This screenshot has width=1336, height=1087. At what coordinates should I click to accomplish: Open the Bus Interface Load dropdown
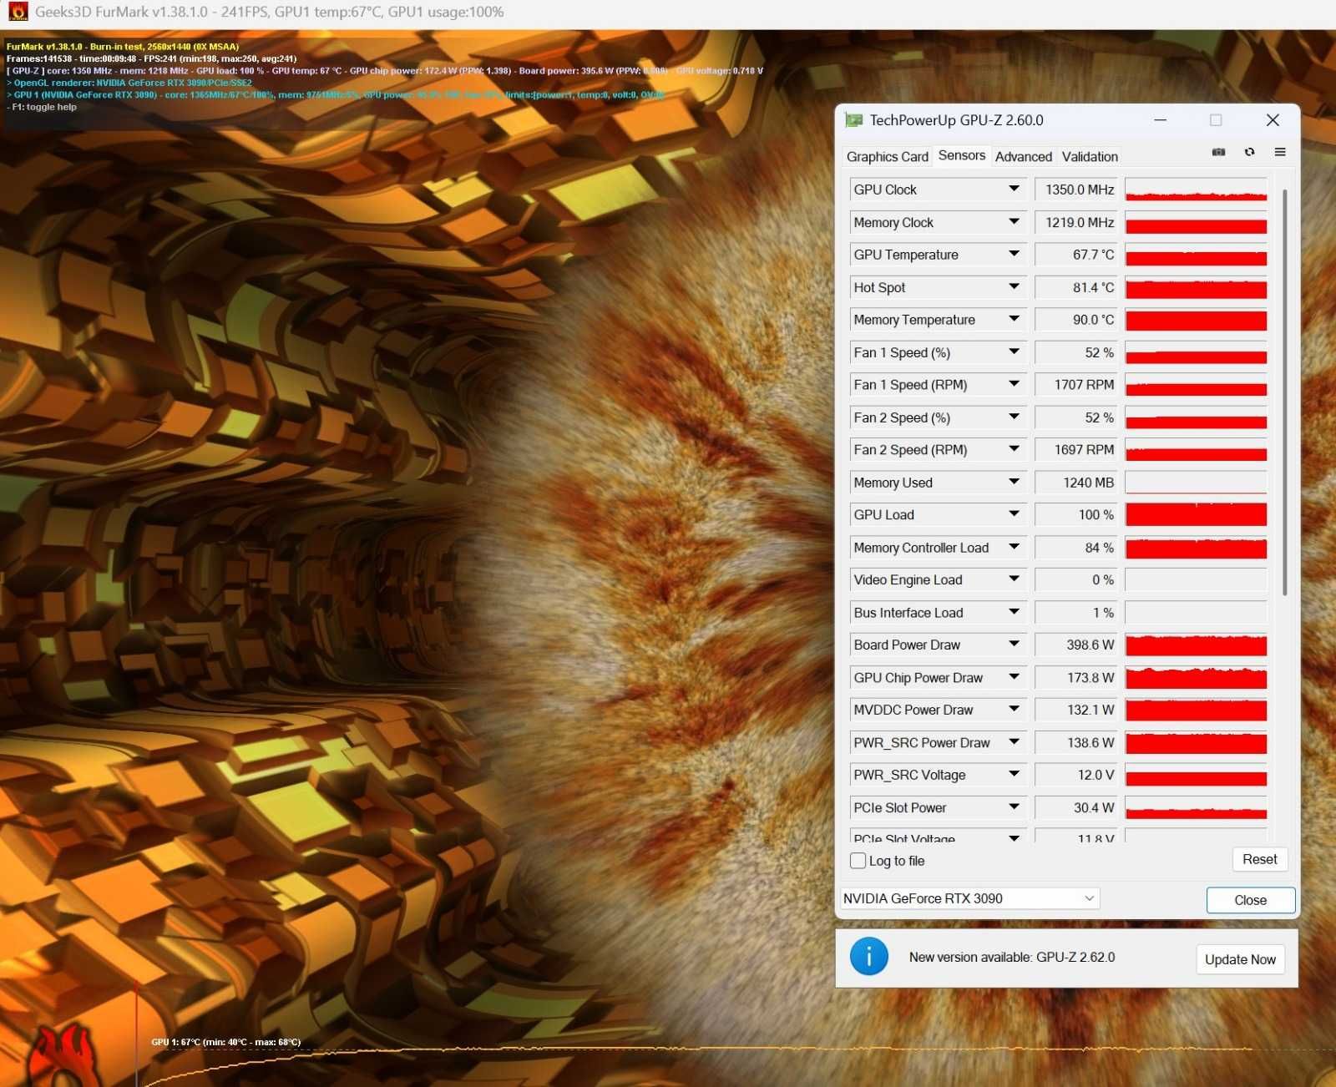(x=1014, y=612)
